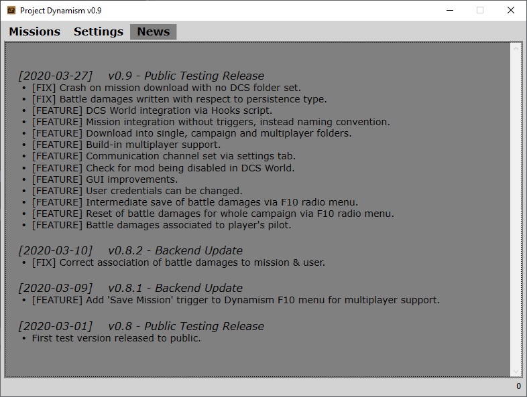Click the news scrollbar down arrow

tap(516, 371)
